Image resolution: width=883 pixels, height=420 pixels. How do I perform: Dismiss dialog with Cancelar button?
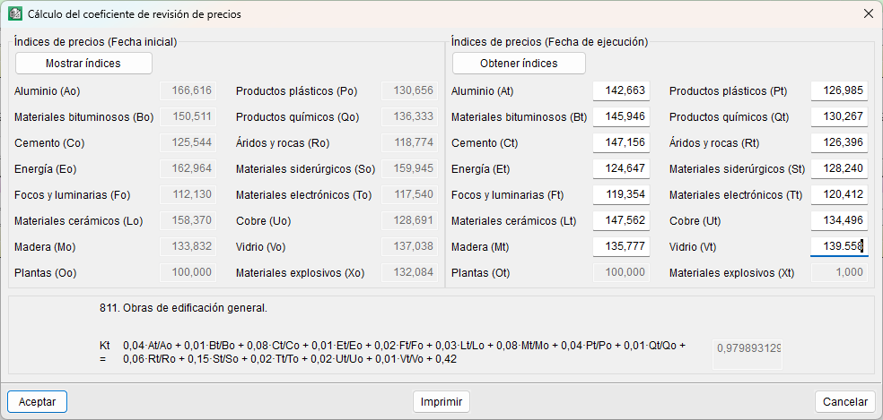pyautogui.click(x=845, y=402)
